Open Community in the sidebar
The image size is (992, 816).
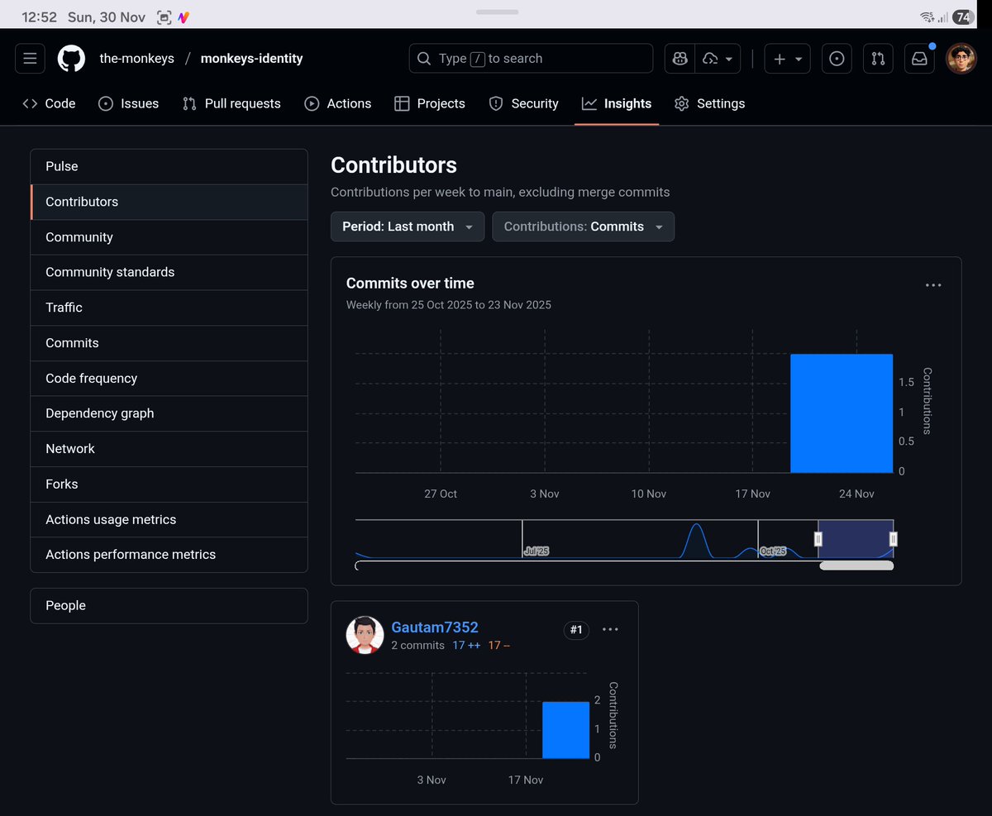[169, 237]
